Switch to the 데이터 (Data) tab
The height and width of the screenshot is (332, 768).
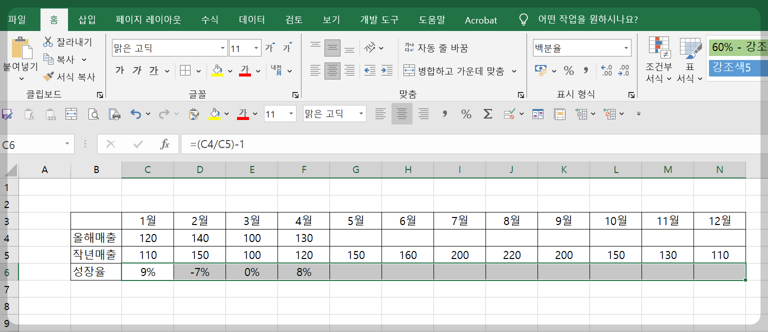(252, 20)
